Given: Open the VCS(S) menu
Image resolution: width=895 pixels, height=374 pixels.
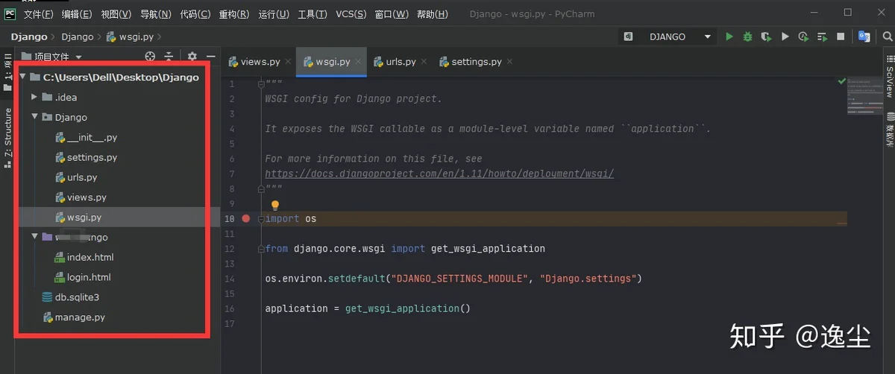Looking at the screenshot, I should (351, 14).
